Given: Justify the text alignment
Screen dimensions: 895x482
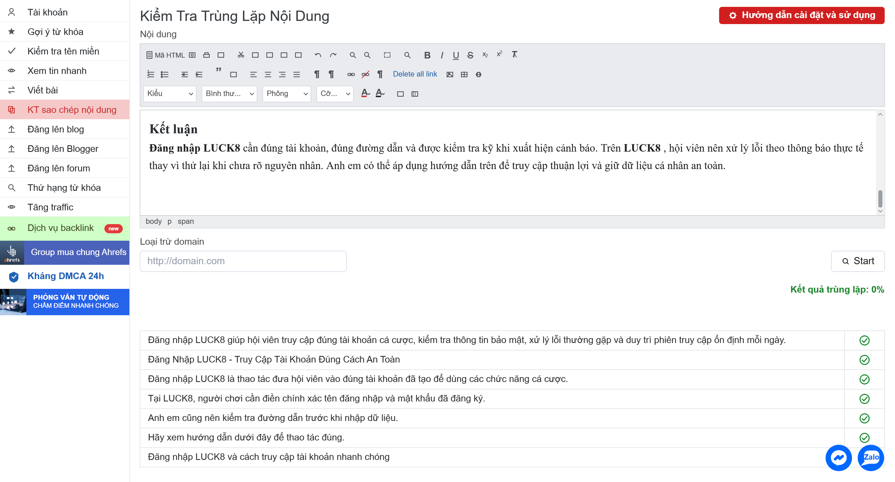Looking at the screenshot, I should tap(296, 74).
